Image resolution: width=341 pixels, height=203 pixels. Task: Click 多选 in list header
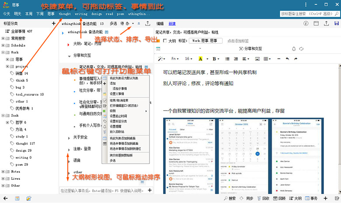(113, 23)
